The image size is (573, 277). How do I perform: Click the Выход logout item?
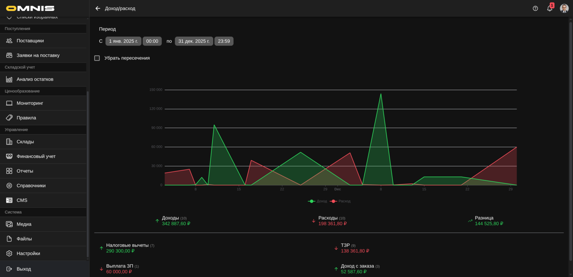tap(23, 269)
